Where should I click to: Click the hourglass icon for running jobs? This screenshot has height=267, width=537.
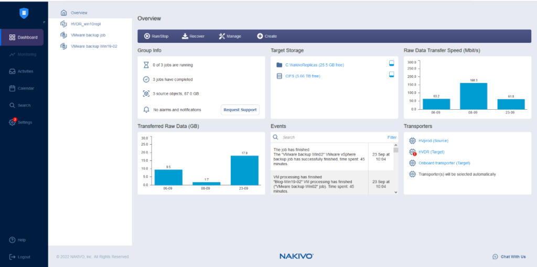click(x=146, y=65)
